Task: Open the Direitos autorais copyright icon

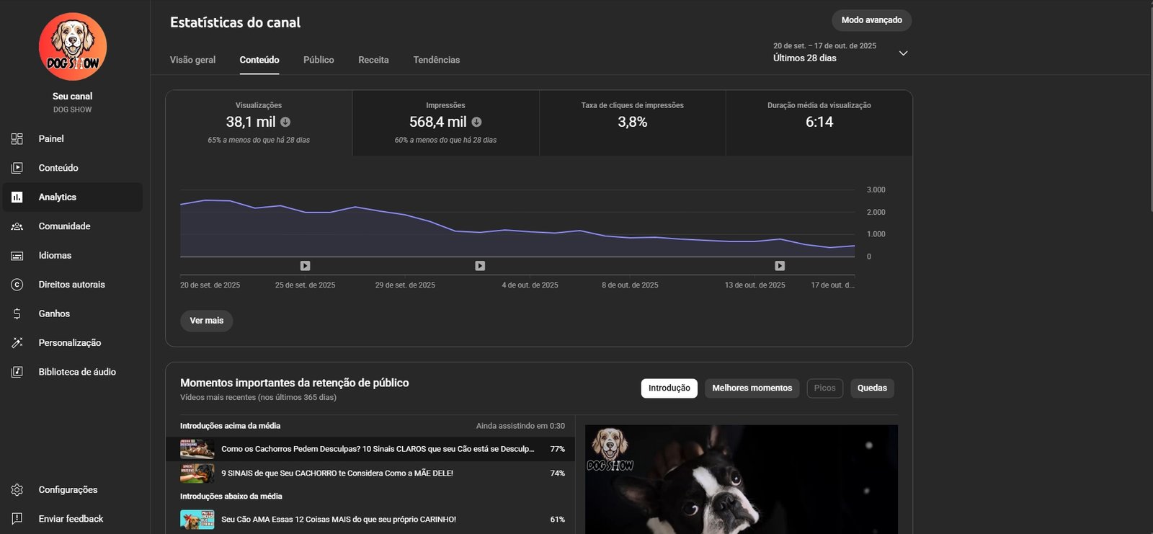Action: 17,285
